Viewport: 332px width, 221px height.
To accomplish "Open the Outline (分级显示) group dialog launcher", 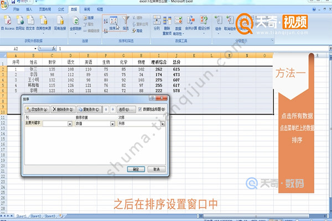I will click(x=272, y=40).
